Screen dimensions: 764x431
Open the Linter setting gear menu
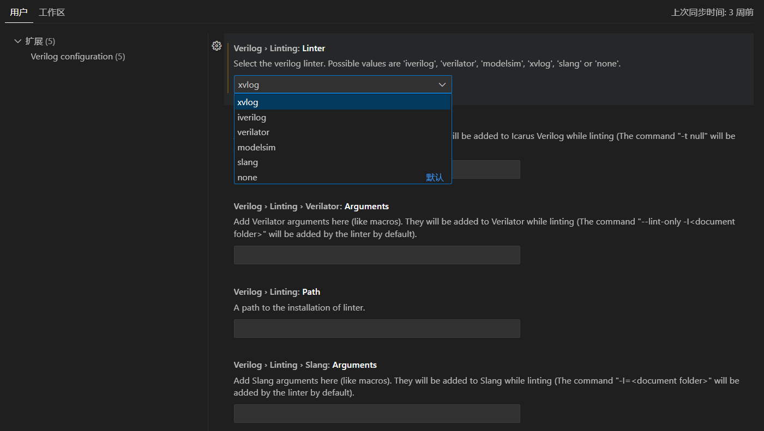[216, 46]
